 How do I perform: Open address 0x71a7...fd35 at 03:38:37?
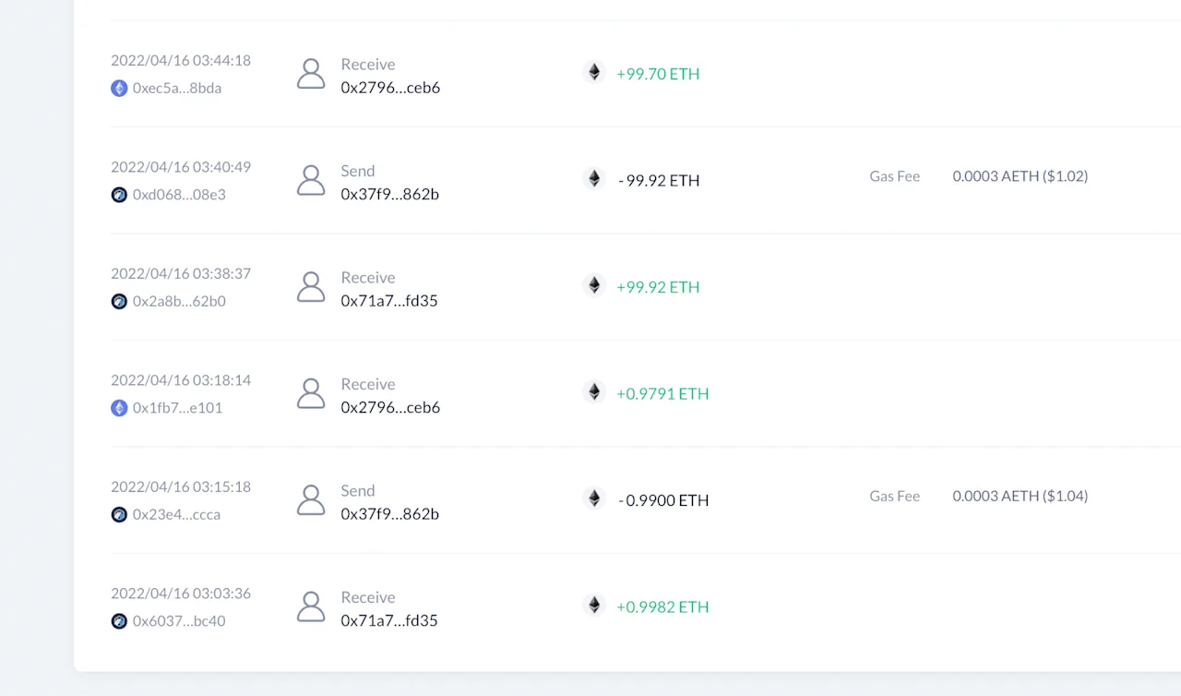pyautogui.click(x=389, y=301)
